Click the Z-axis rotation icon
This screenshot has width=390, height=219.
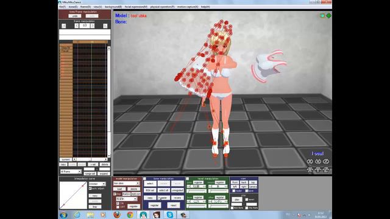point(326,161)
